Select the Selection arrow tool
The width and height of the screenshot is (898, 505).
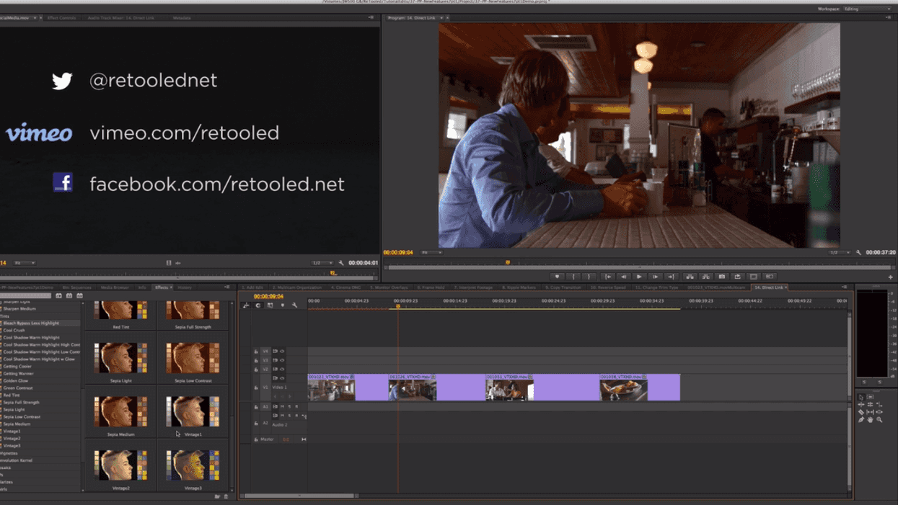pyautogui.click(x=861, y=397)
